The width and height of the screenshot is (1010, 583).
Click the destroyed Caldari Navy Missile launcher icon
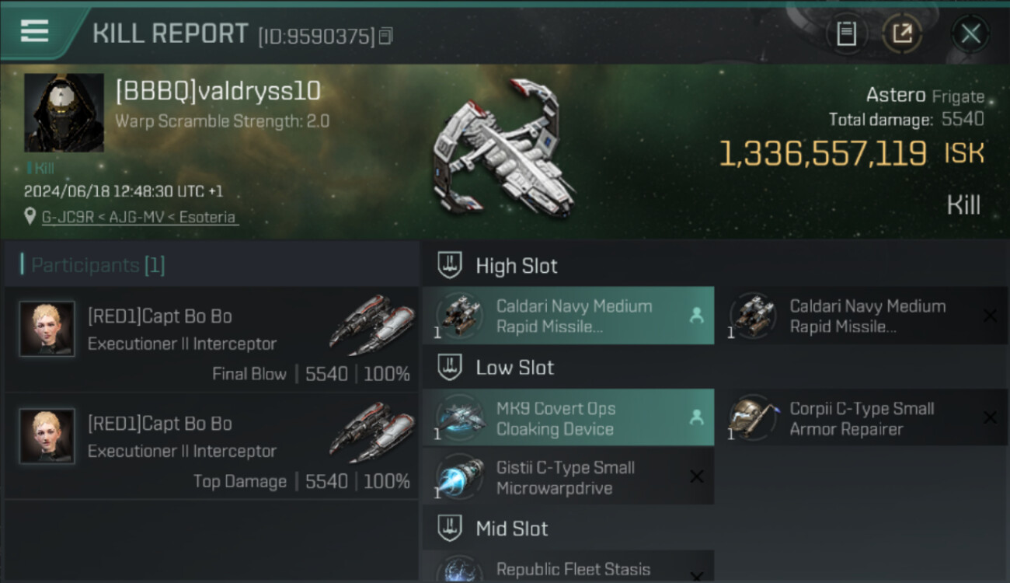(x=753, y=316)
